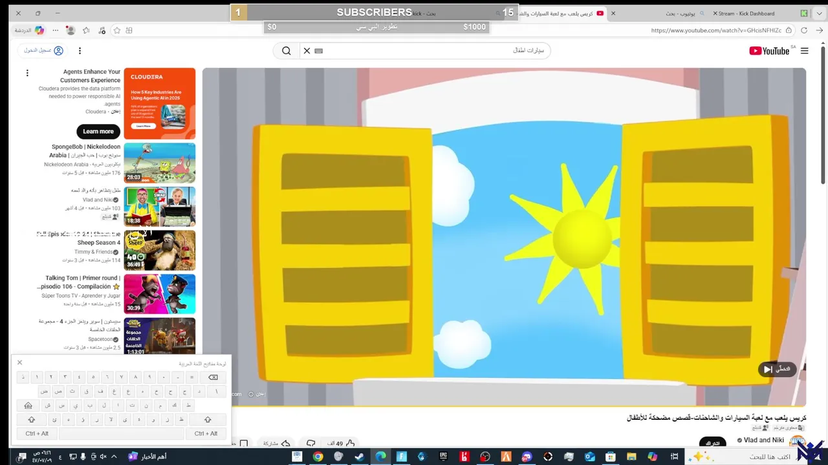Skip the video ad
This screenshot has width=828, height=465.
coord(777,369)
